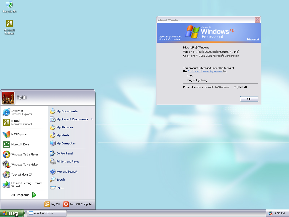Image resolution: width=289 pixels, height=217 pixels.
Task: Click the ToMi user account picture
Action: [8, 98]
